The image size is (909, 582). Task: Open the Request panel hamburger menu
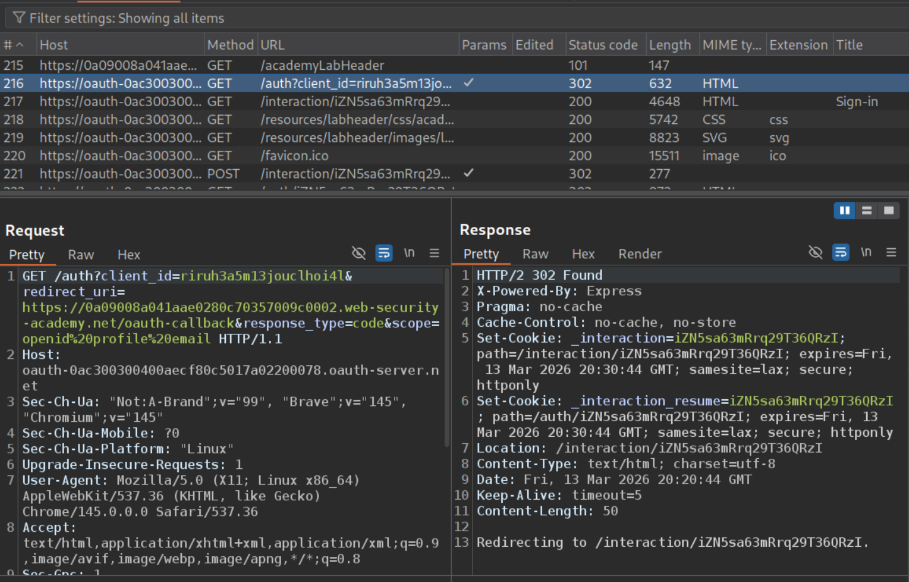434,253
